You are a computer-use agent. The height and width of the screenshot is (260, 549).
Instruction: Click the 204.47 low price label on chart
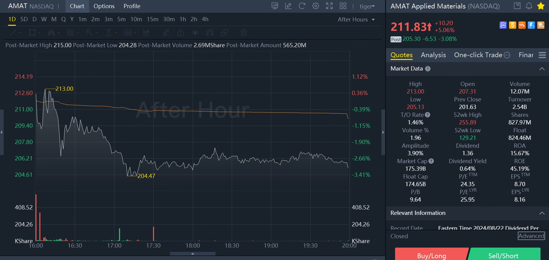click(x=146, y=176)
